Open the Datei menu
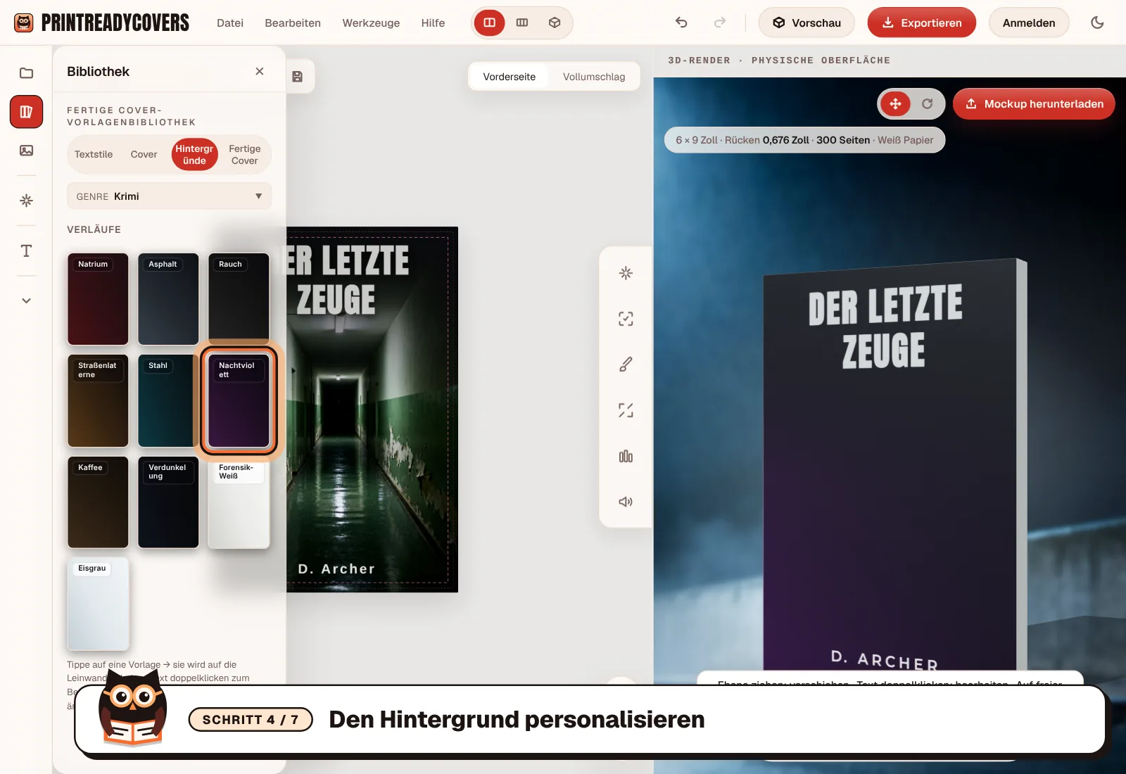Viewport: 1126px width, 774px height. (x=230, y=23)
